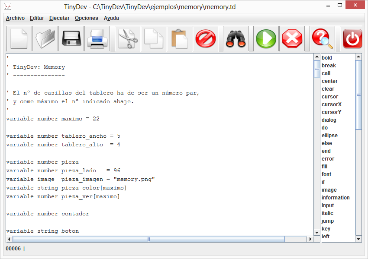Create a new blank file
This screenshot has width=368, height=259.
click(x=19, y=38)
